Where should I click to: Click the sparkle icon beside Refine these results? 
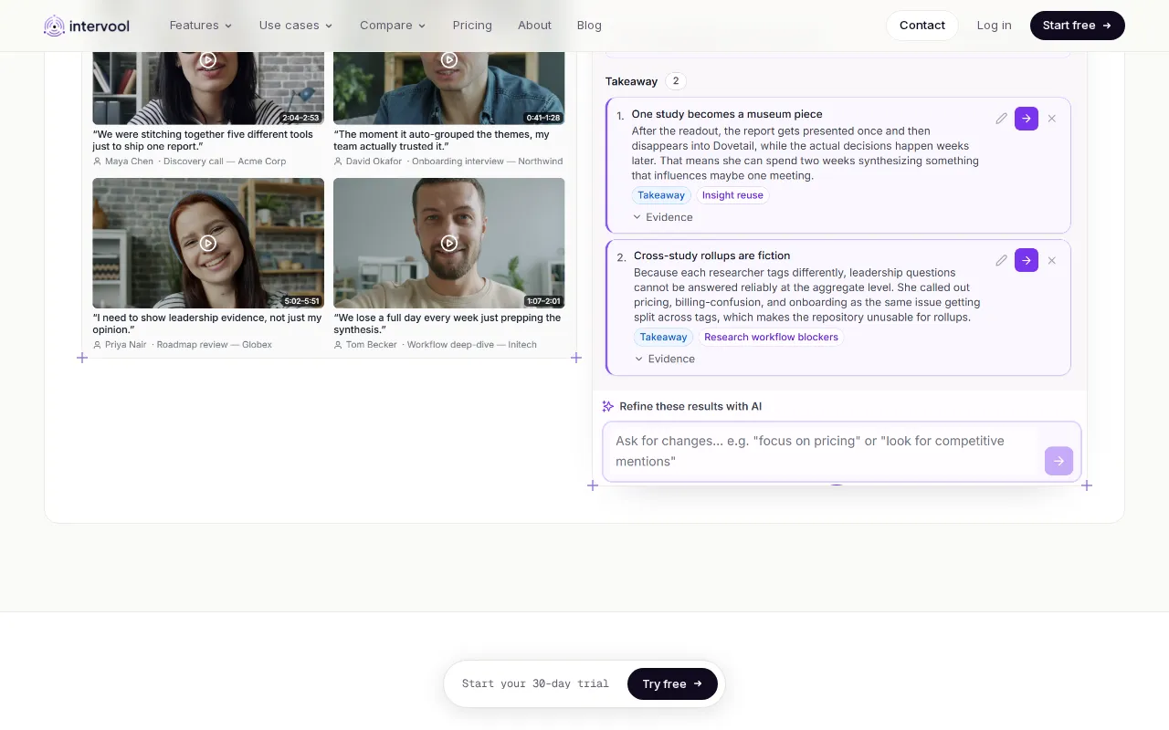click(608, 406)
